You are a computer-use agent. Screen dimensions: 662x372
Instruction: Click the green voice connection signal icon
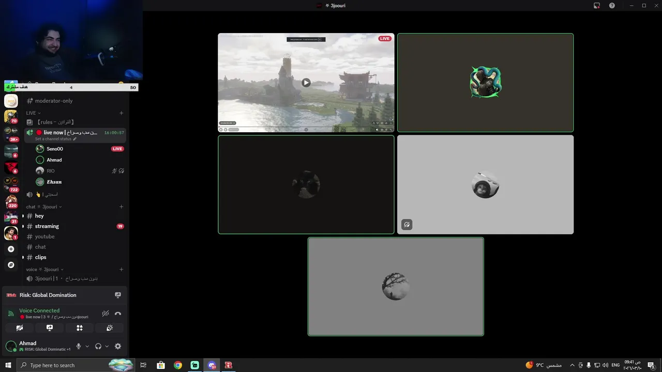click(x=11, y=313)
